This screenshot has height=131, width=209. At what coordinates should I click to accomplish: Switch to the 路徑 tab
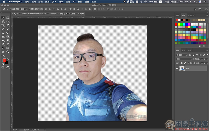click(x=190, y=50)
